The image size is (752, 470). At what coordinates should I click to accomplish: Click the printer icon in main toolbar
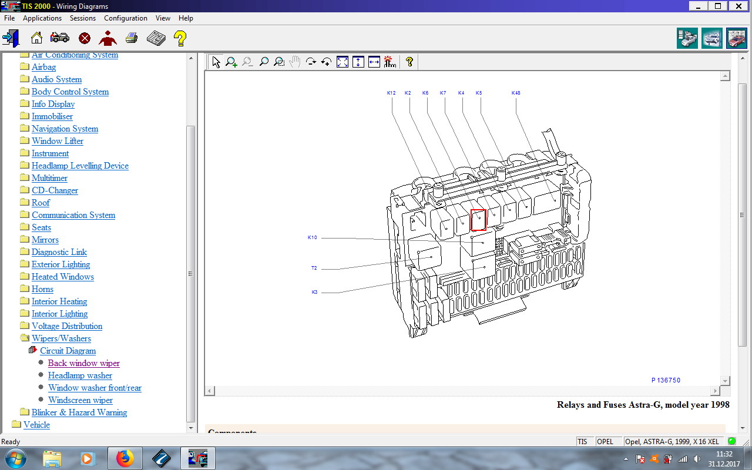click(132, 38)
